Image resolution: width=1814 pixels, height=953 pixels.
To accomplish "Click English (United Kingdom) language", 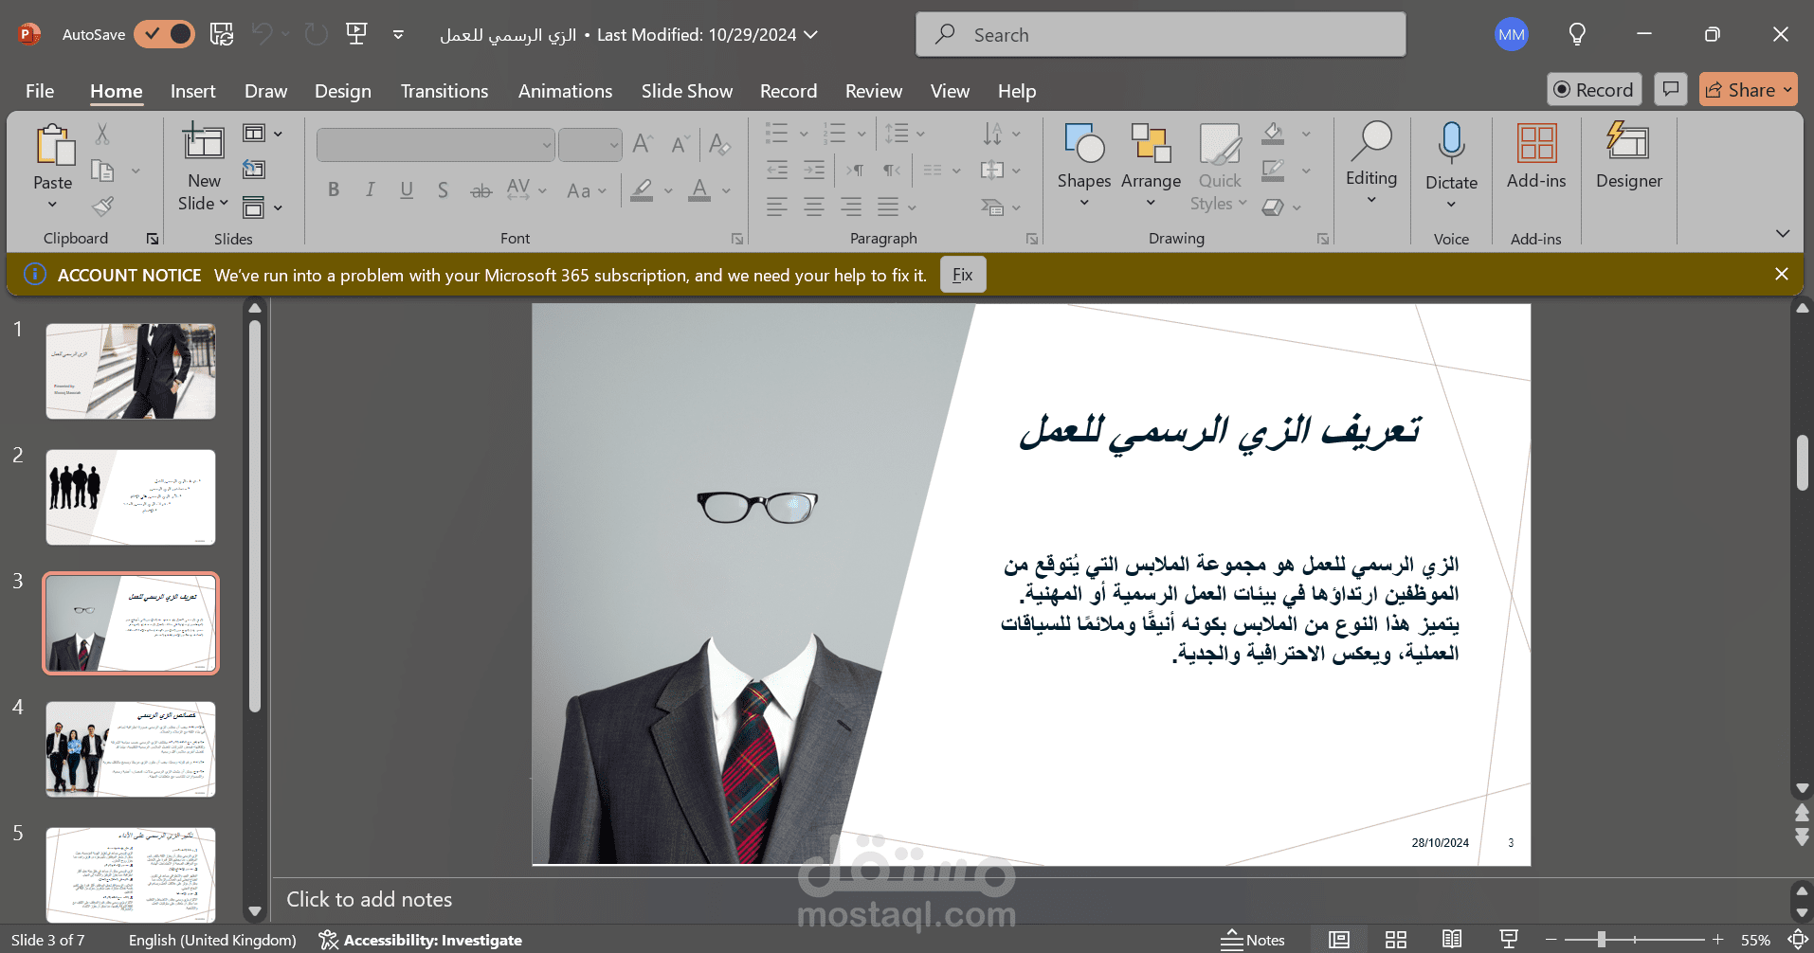I will click(212, 940).
